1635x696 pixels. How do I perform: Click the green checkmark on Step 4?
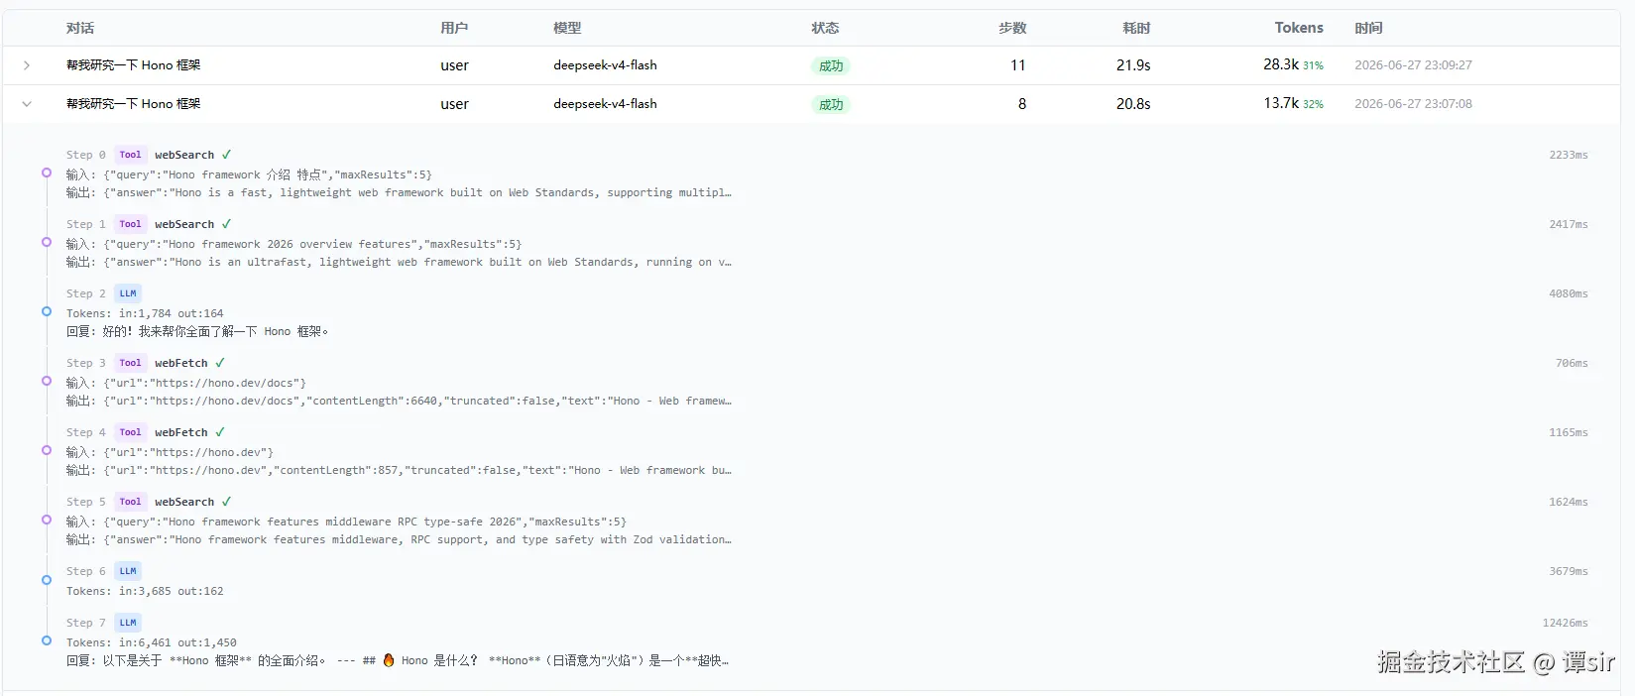pos(220,432)
